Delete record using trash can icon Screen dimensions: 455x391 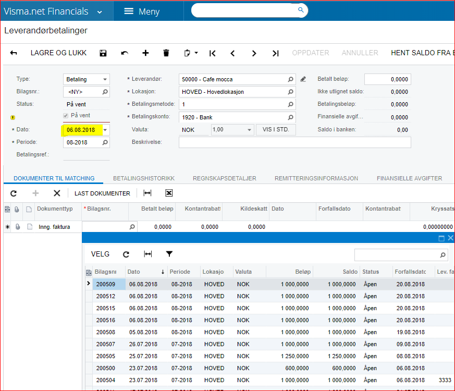coord(166,53)
